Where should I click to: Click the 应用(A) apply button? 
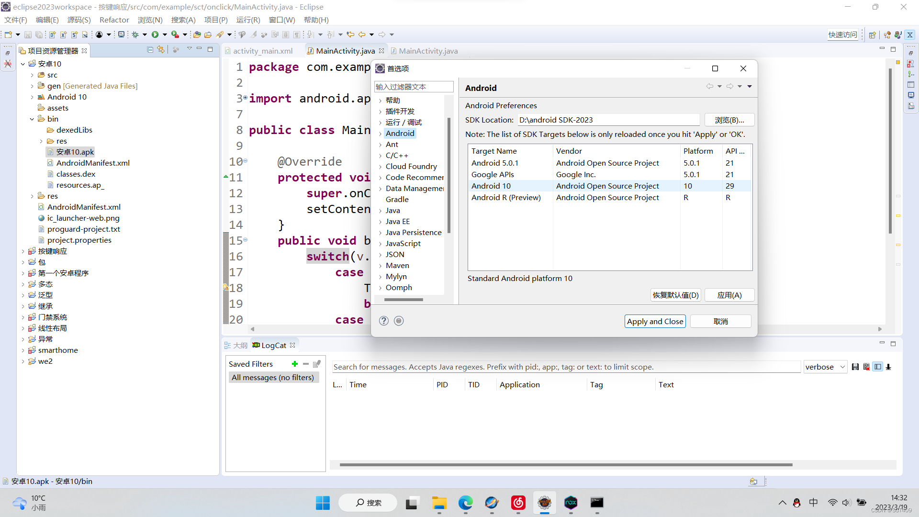tap(729, 295)
